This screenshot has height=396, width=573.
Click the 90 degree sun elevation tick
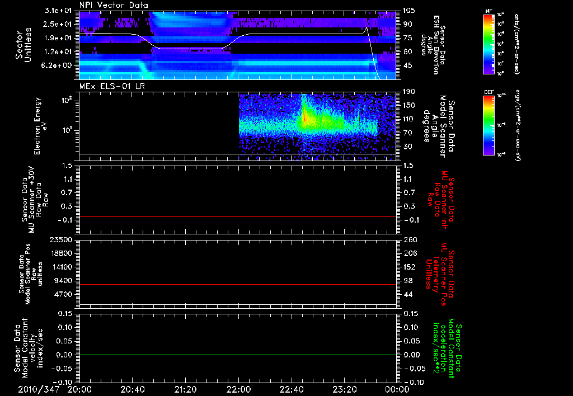click(x=408, y=24)
